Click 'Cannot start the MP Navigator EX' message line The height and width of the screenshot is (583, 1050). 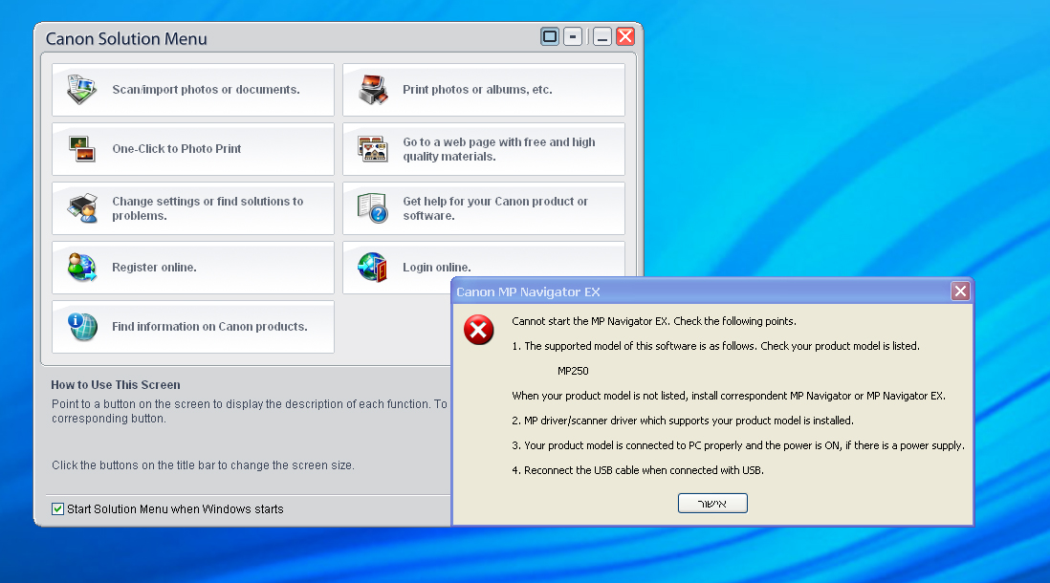pyautogui.click(x=654, y=321)
